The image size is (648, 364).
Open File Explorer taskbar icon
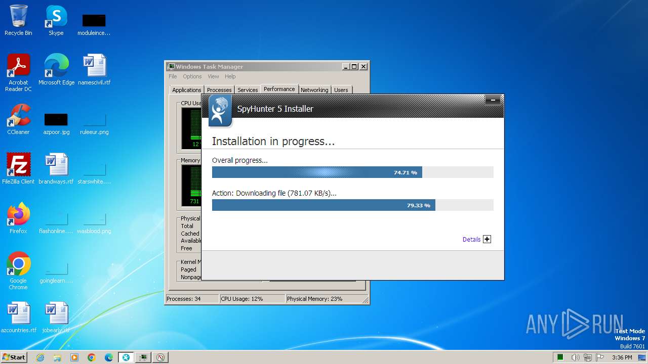point(57,357)
